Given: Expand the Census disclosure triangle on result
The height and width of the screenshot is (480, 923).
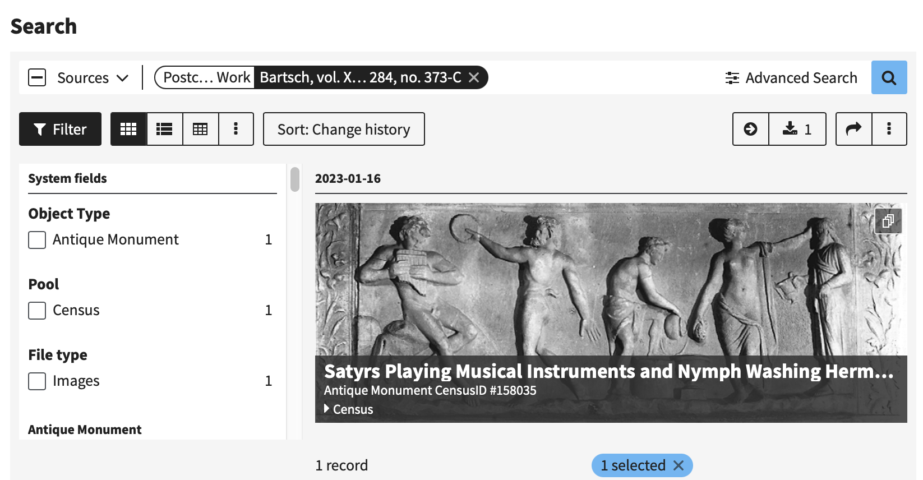Looking at the screenshot, I should [327, 409].
